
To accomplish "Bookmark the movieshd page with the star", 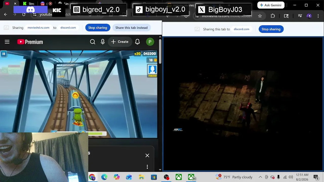I will pyautogui.click(x=260, y=16).
